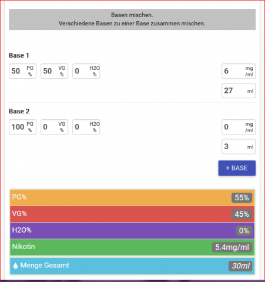This screenshot has width=265, height=282.
Task: Select Base 2 nicotine mg/ml field
Action: point(239,127)
